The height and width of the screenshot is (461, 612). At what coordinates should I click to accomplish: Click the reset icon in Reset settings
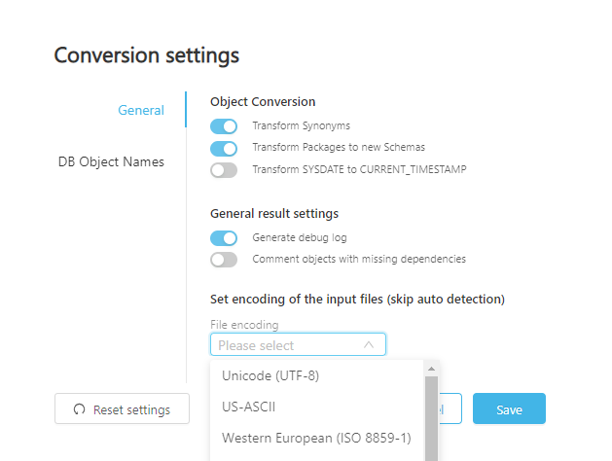[79, 409]
